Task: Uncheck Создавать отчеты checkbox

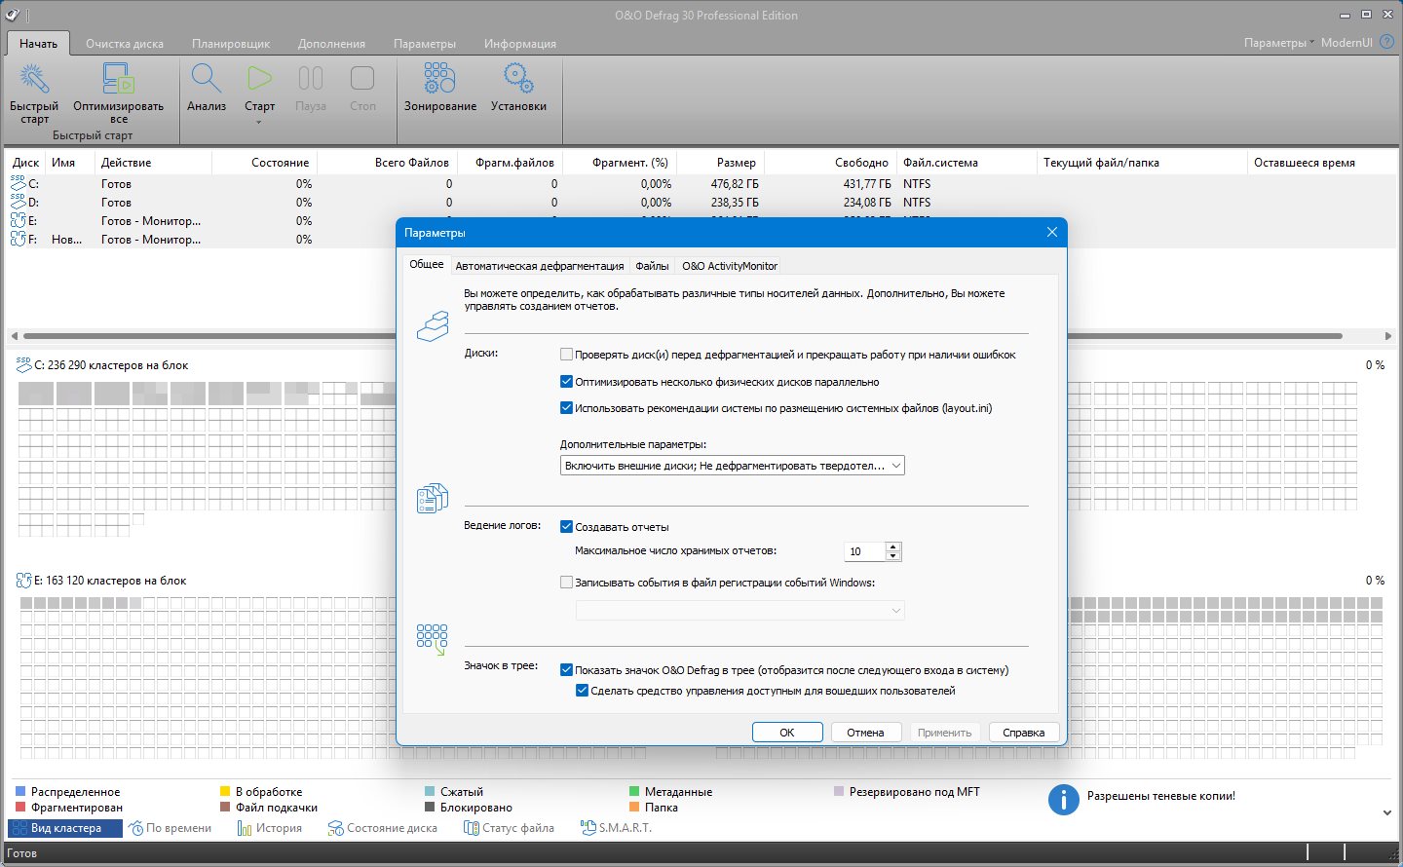Action: (567, 527)
